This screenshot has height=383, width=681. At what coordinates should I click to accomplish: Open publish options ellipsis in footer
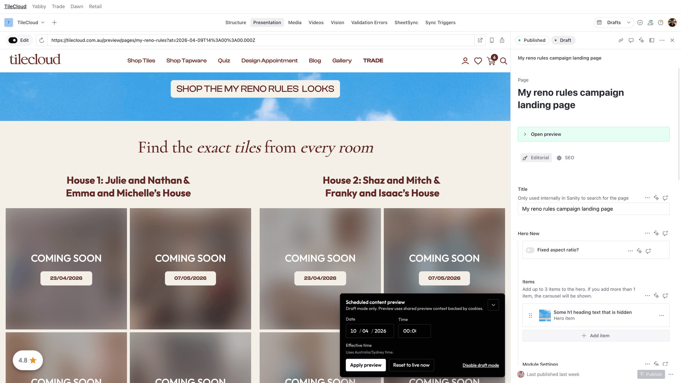coord(671,374)
